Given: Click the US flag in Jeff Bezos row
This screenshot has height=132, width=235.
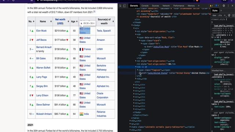Looking at the screenshot, I should (x=82, y=38).
